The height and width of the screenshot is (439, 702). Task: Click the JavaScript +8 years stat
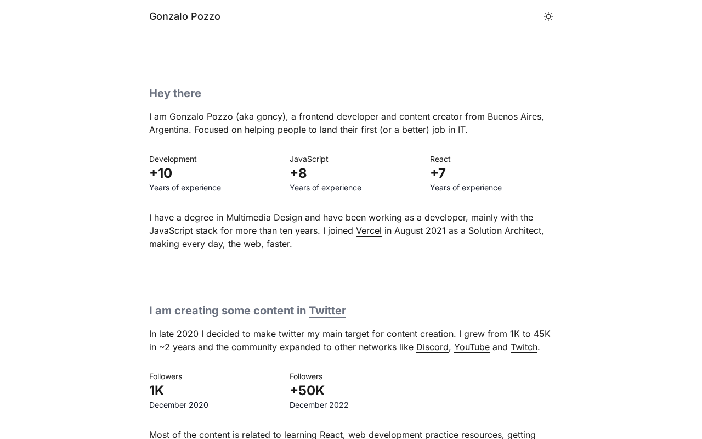(x=298, y=173)
